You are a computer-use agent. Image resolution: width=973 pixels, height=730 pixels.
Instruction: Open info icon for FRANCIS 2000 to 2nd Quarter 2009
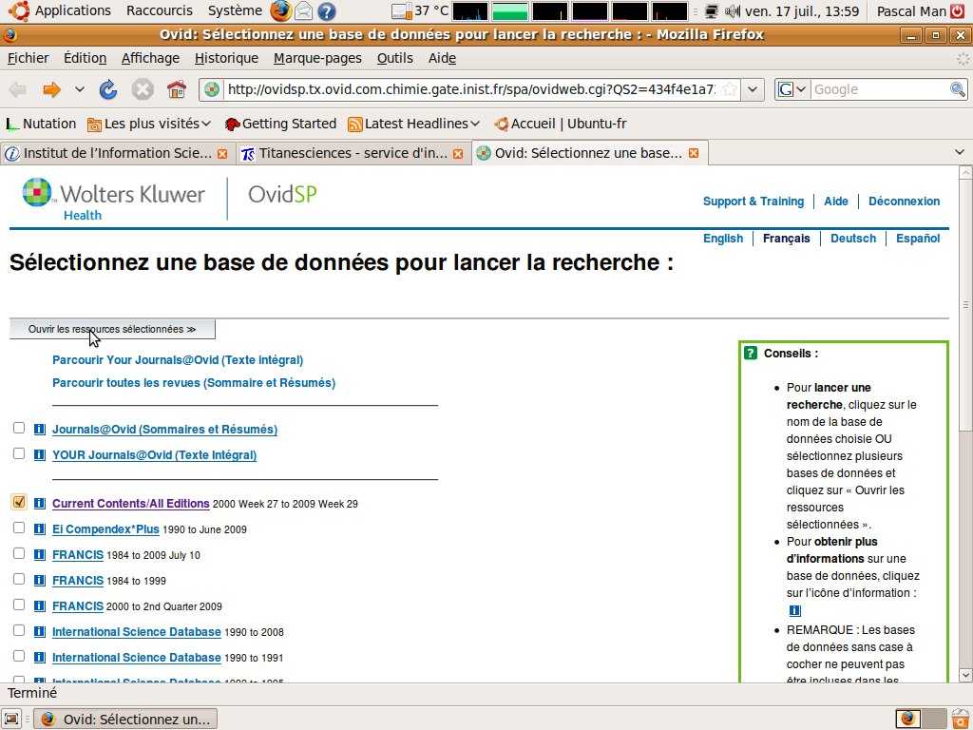coord(40,605)
